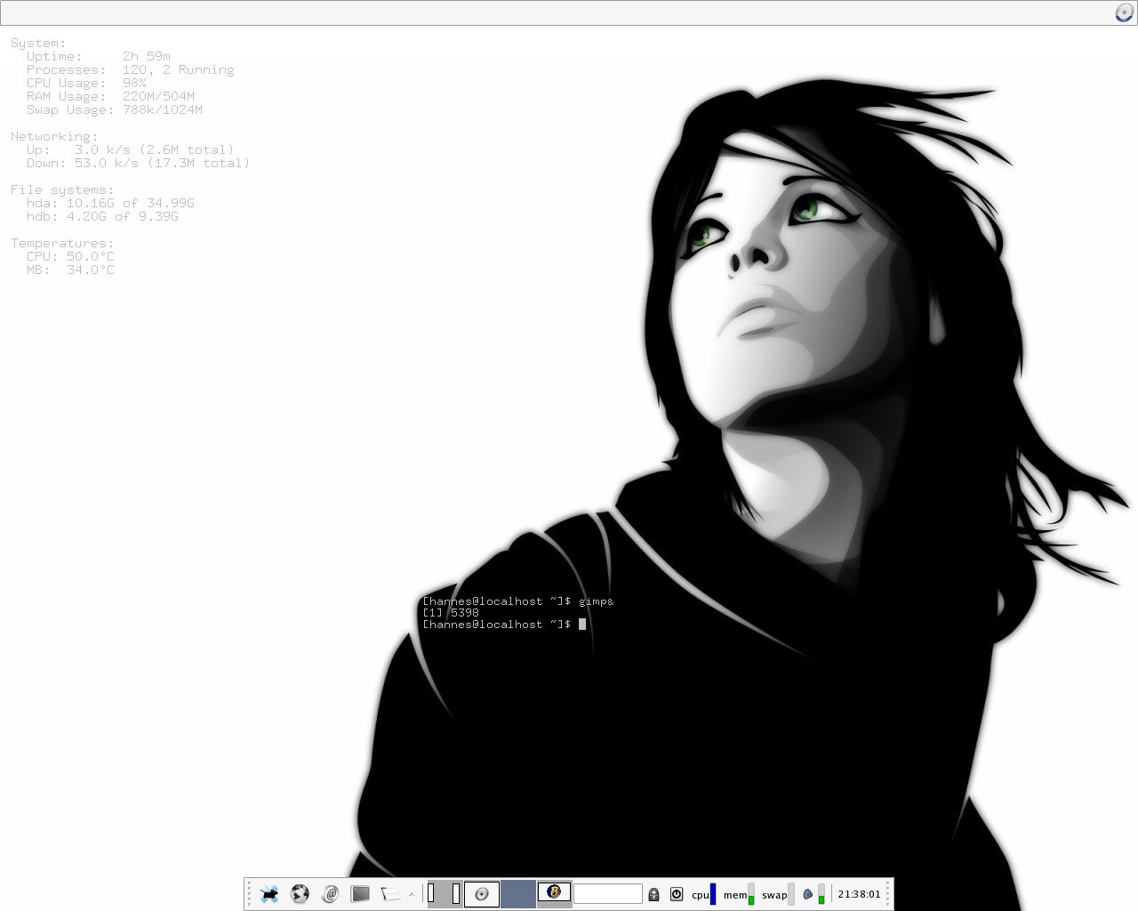
Task: Click the mem usage monitor bar
Action: [751, 894]
